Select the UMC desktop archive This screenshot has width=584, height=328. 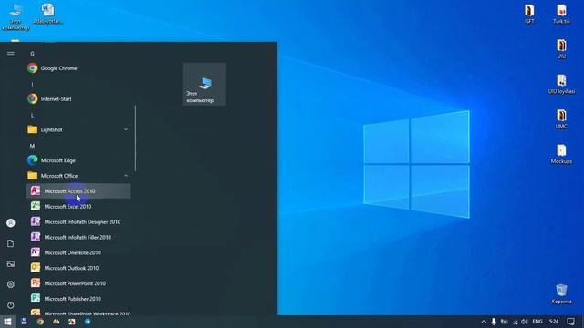coord(561,119)
